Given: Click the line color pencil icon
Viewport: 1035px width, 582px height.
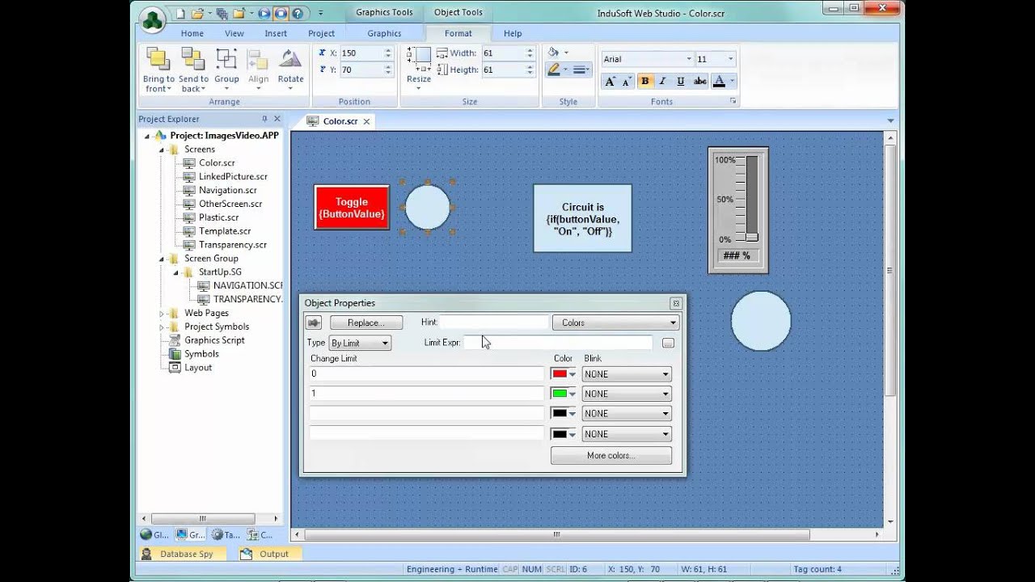Looking at the screenshot, I should click(553, 70).
